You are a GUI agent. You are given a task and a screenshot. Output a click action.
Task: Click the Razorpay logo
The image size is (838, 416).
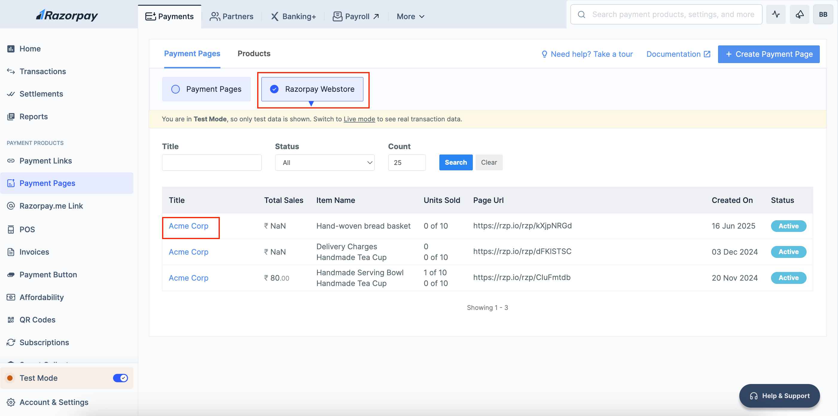pyautogui.click(x=67, y=15)
